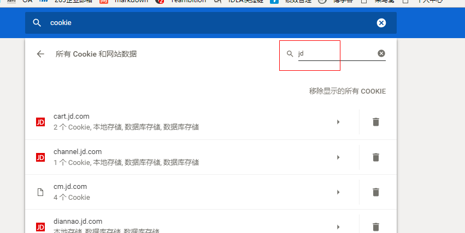The height and width of the screenshot is (233, 465).
Task: Select the cart.jd.com row title
Action: [x=72, y=116]
